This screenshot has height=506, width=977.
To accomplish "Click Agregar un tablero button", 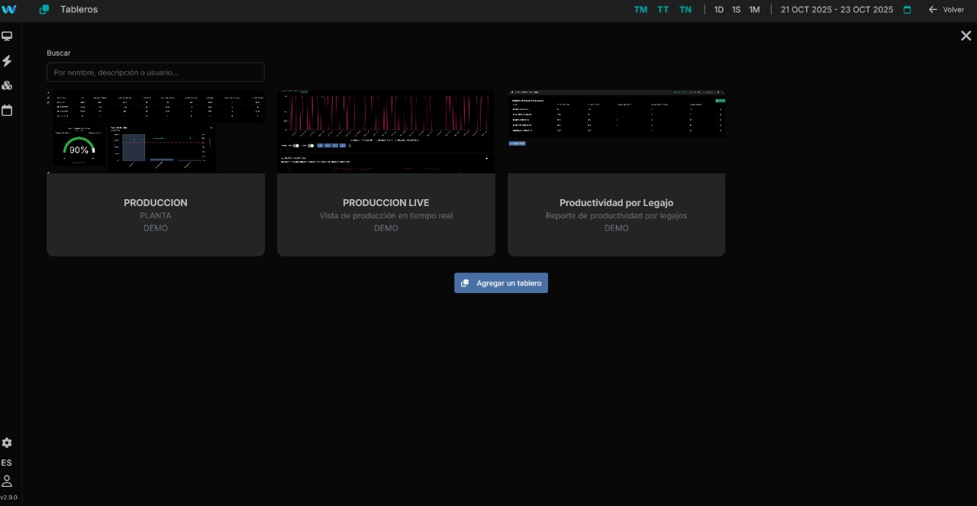I will (501, 283).
